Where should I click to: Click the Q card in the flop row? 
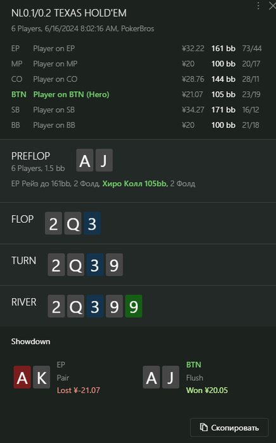click(x=73, y=223)
